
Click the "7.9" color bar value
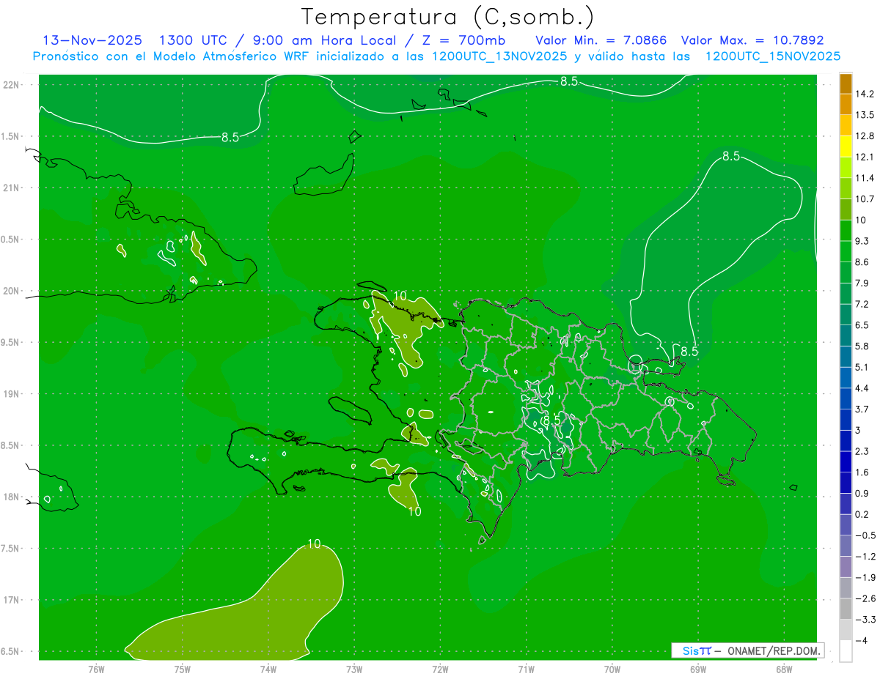click(862, 283)
